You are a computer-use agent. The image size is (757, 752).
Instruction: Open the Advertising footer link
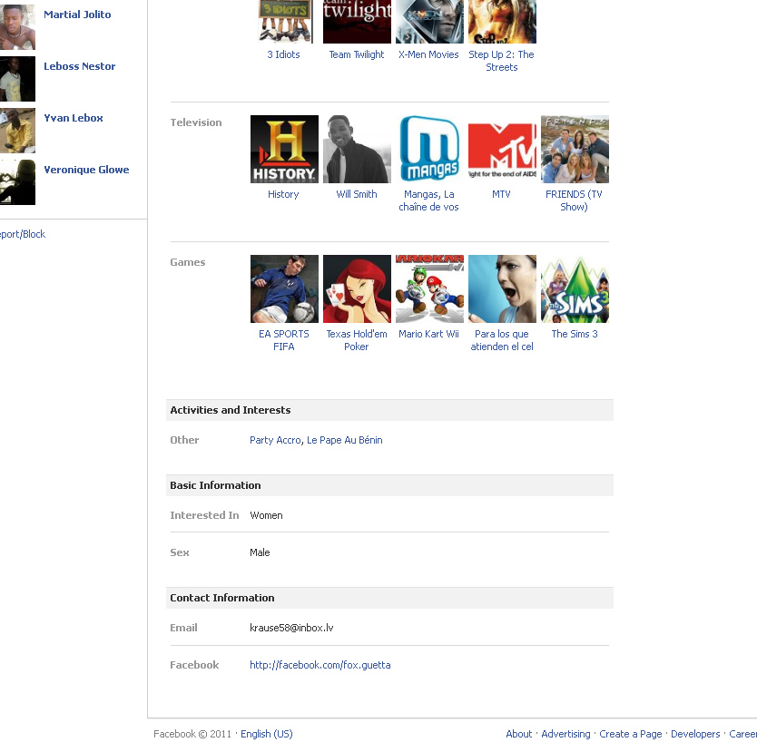tap(565, 734)
